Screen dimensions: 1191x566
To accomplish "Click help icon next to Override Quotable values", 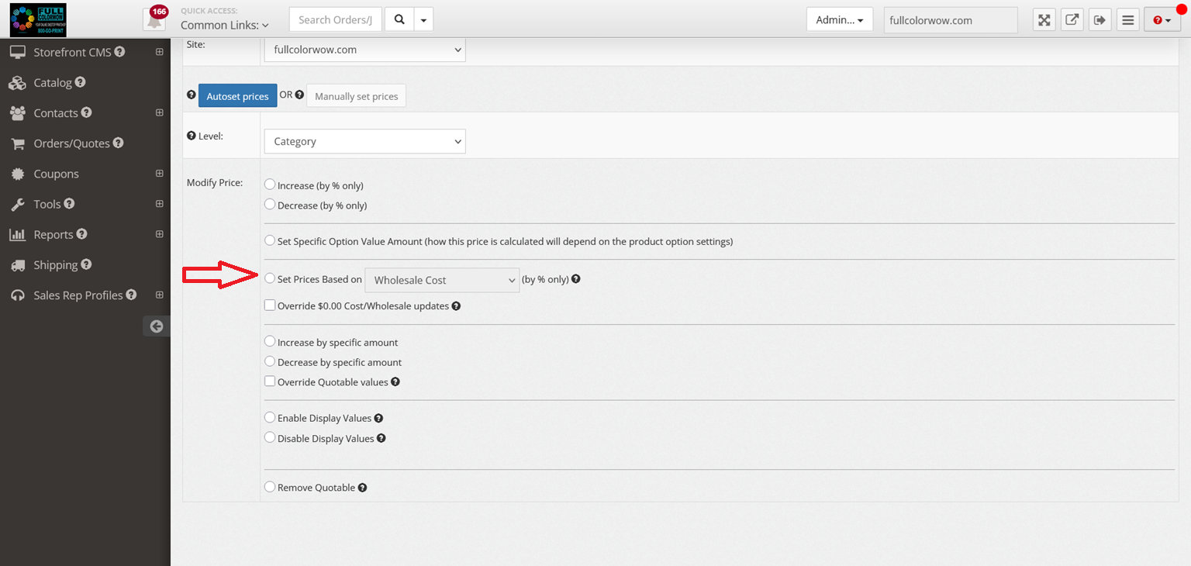I will [395, 382].
